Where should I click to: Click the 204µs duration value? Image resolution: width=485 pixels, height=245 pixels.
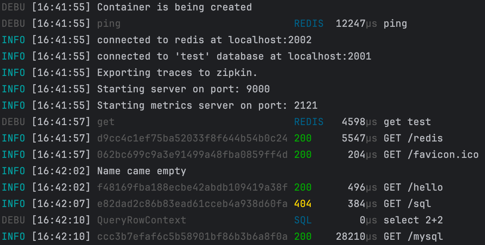pyautogui.click(x=363, y=155)
